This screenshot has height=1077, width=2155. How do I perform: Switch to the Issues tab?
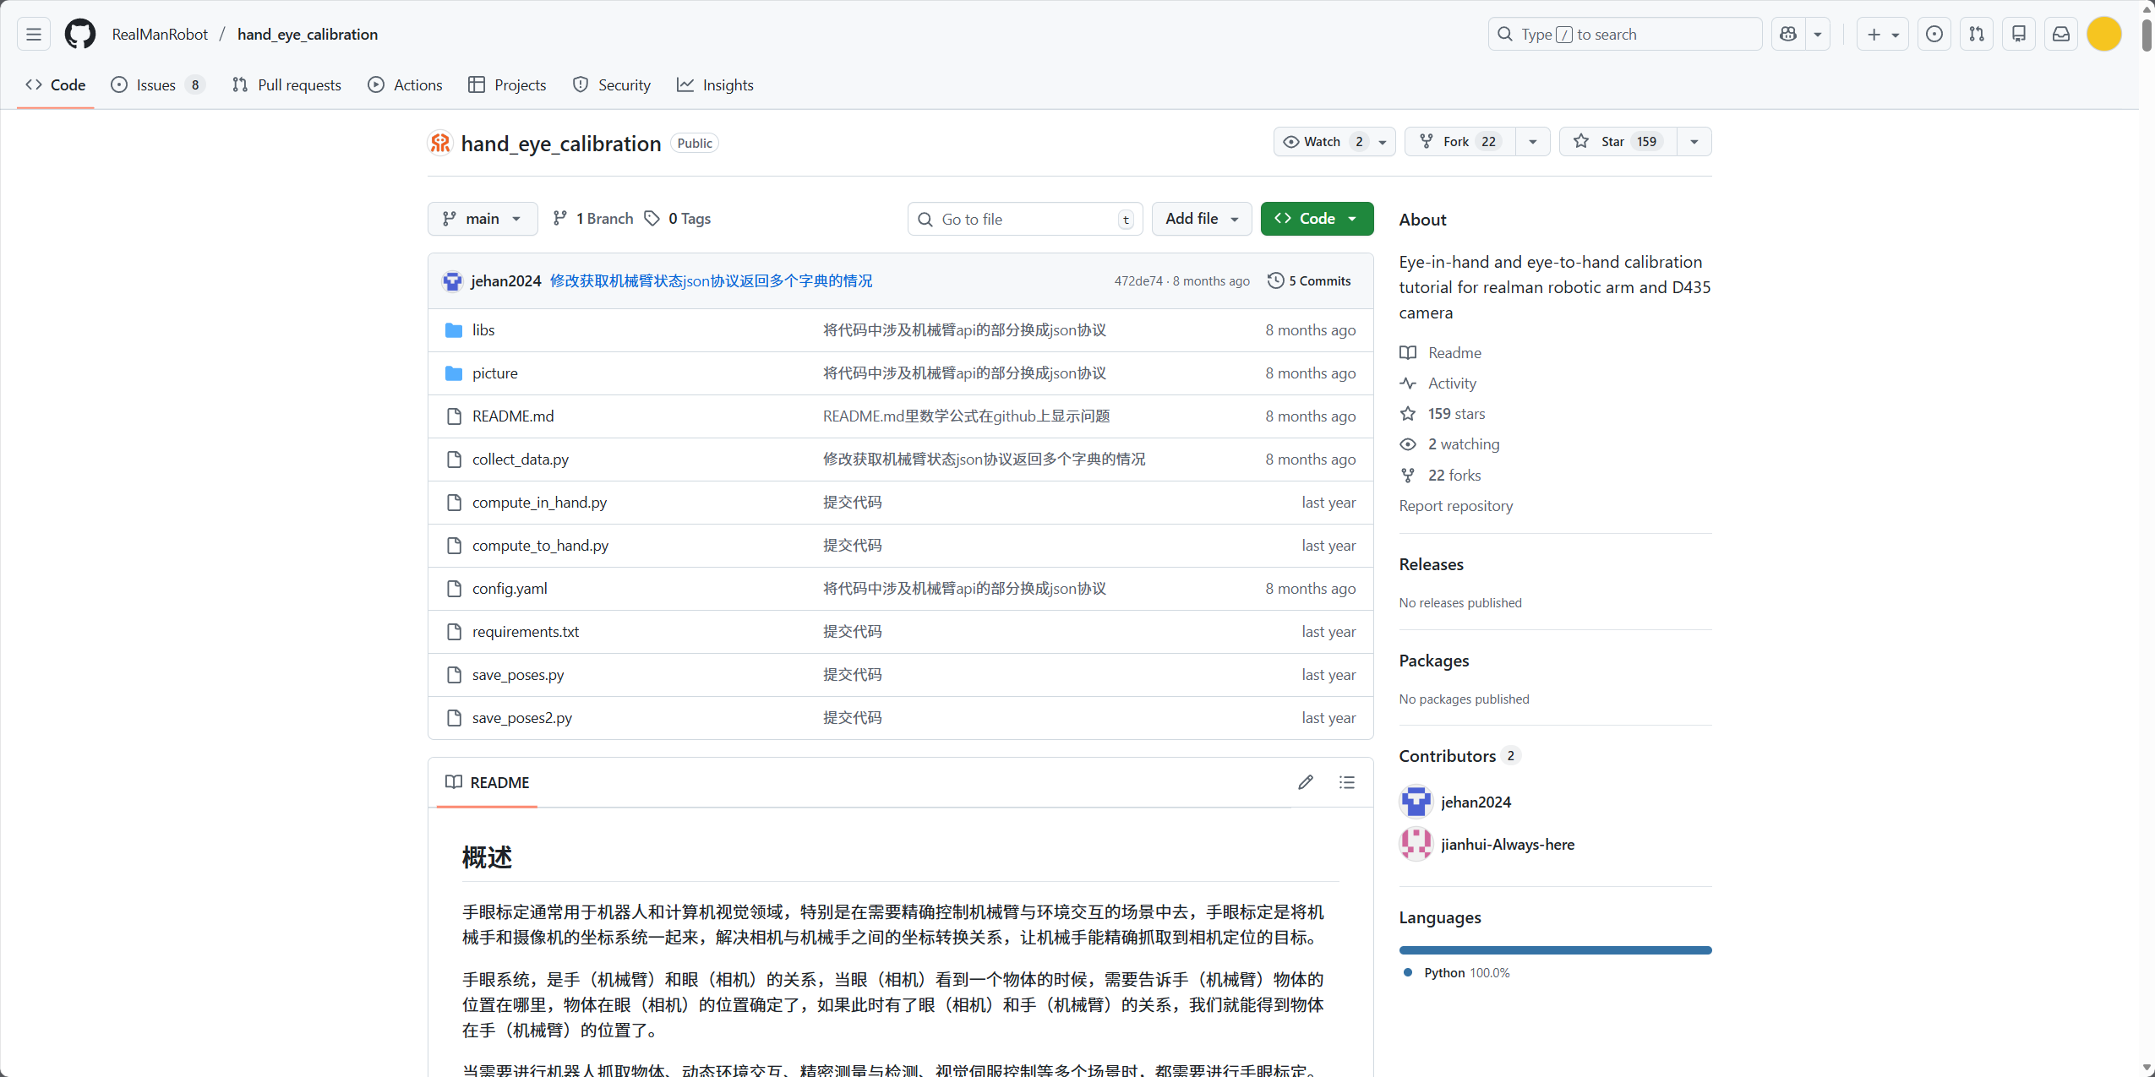156,85
